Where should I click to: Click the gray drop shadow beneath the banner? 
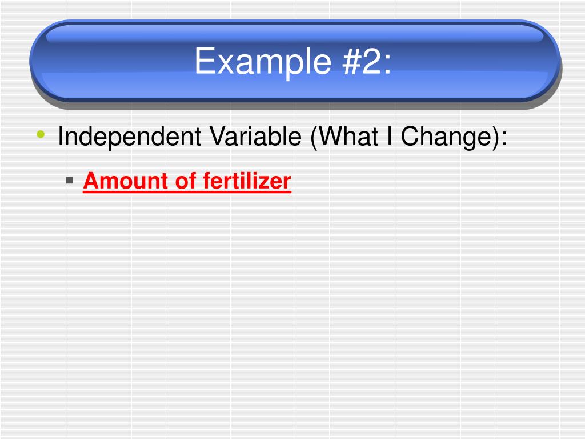(294, 105)
